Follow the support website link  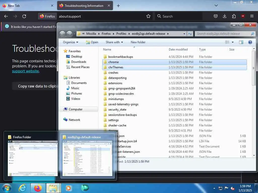pos(25,71)
